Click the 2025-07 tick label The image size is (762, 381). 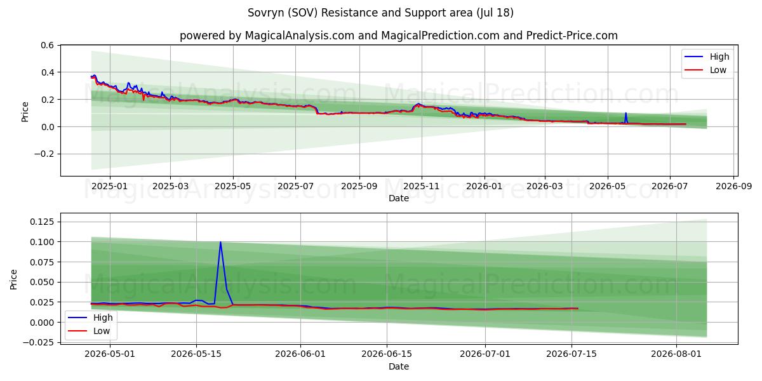(x=295, y=186)
